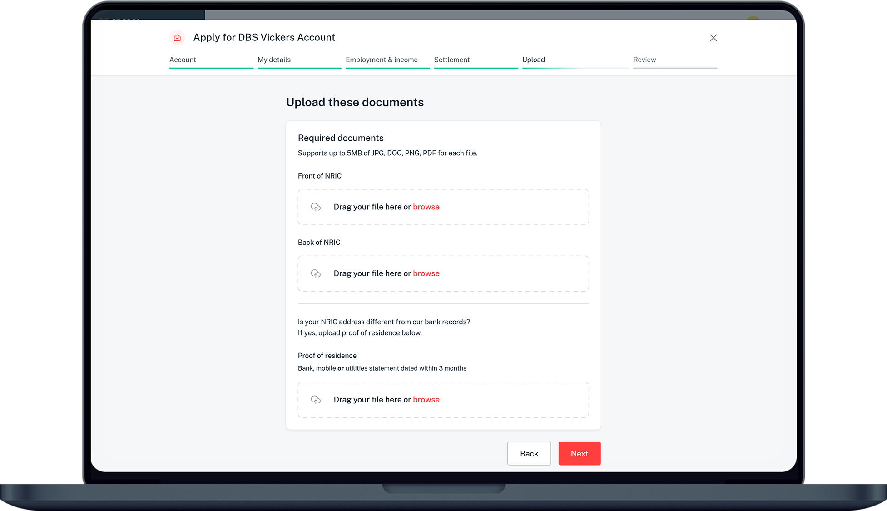Click the 'Apply for DBS Vickers Account' title
Viewport: 887px width, 511px height.
pyautogui.click(x=264, y=37)
